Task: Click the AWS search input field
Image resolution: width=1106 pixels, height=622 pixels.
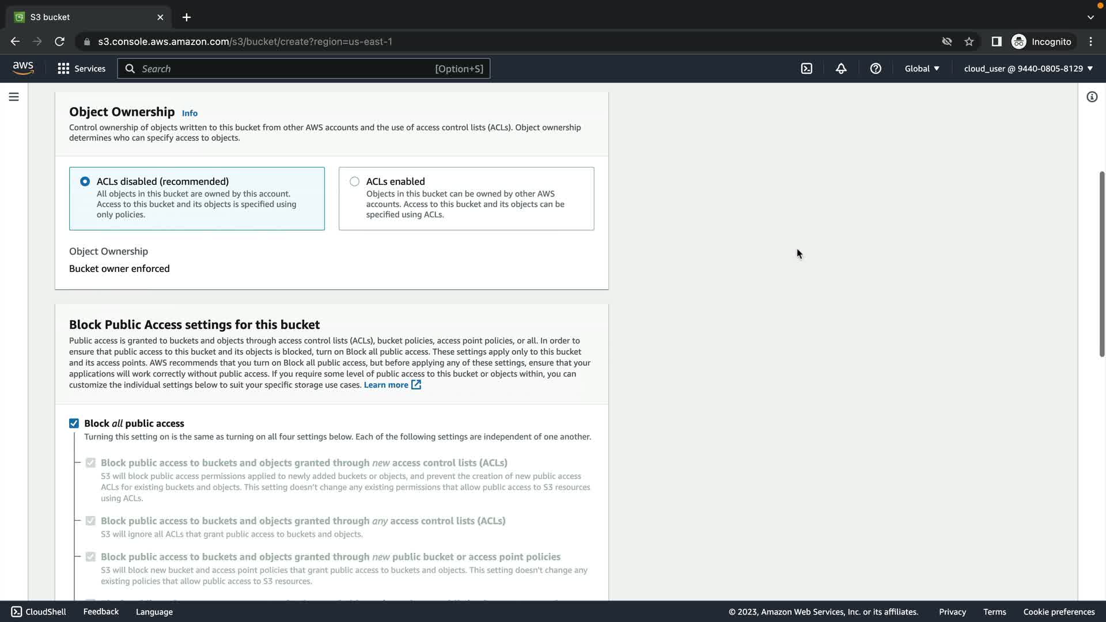Action: point(288,69)
